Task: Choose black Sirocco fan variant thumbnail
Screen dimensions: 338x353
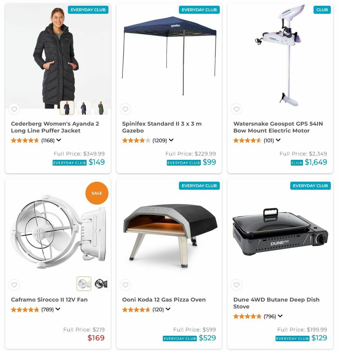Action: tap(101, 284)
